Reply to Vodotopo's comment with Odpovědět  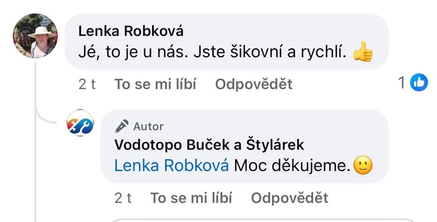point(290,198)
